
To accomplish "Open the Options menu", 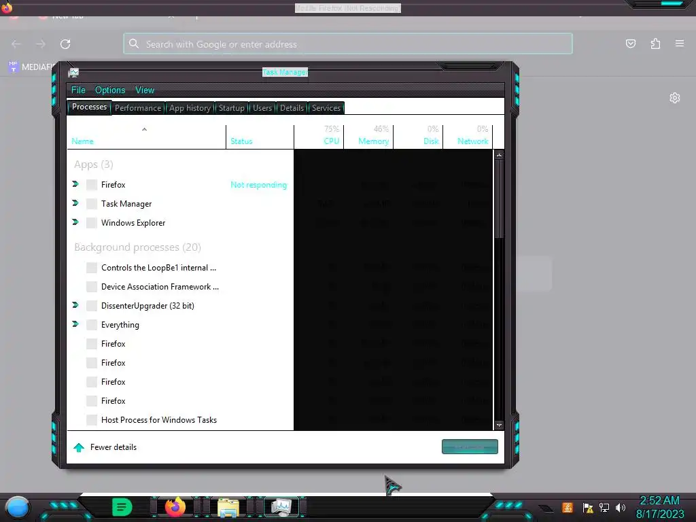I will click(110, 90).
